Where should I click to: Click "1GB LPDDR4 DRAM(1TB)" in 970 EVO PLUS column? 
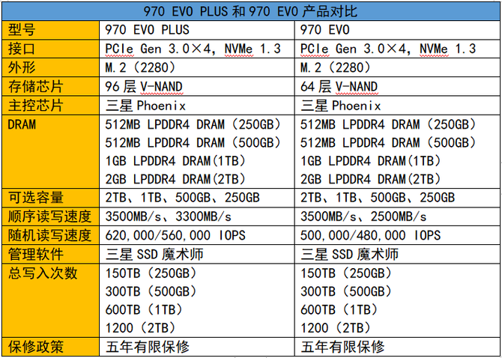pyautogui.click(x=176, y=161)
